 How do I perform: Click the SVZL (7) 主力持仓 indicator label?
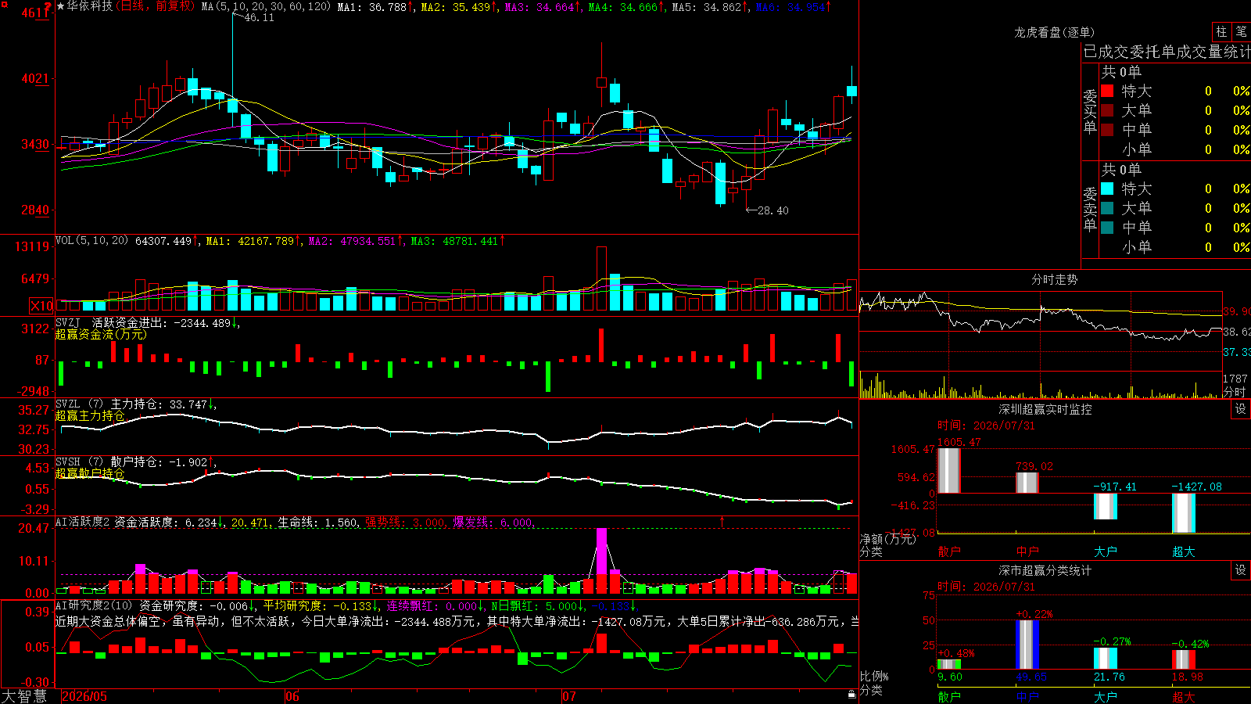click(109, 404)
